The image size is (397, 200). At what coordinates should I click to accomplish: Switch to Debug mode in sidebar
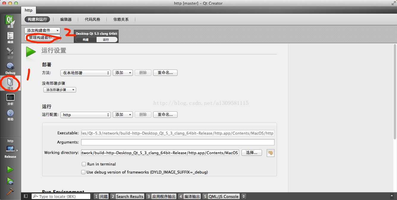[10, 68]
